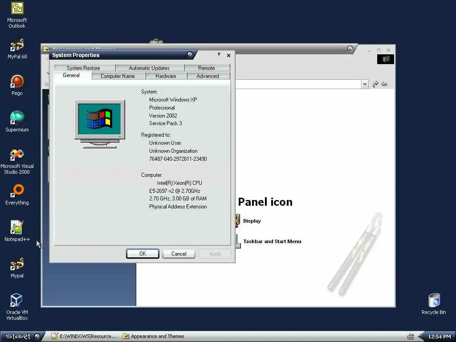Open the Remote tab

coord(207,68)
